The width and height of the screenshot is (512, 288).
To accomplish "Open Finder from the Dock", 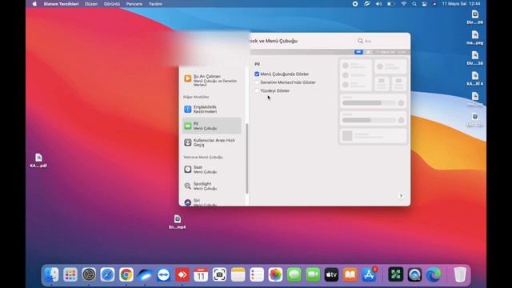I will tap(51, 274).
